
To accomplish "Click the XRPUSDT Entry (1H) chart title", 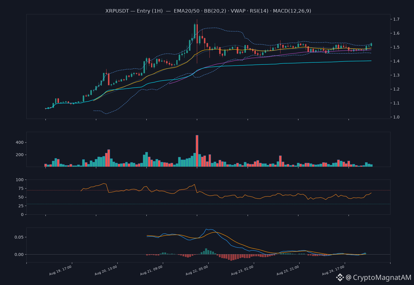I will (x=208, y=11).
